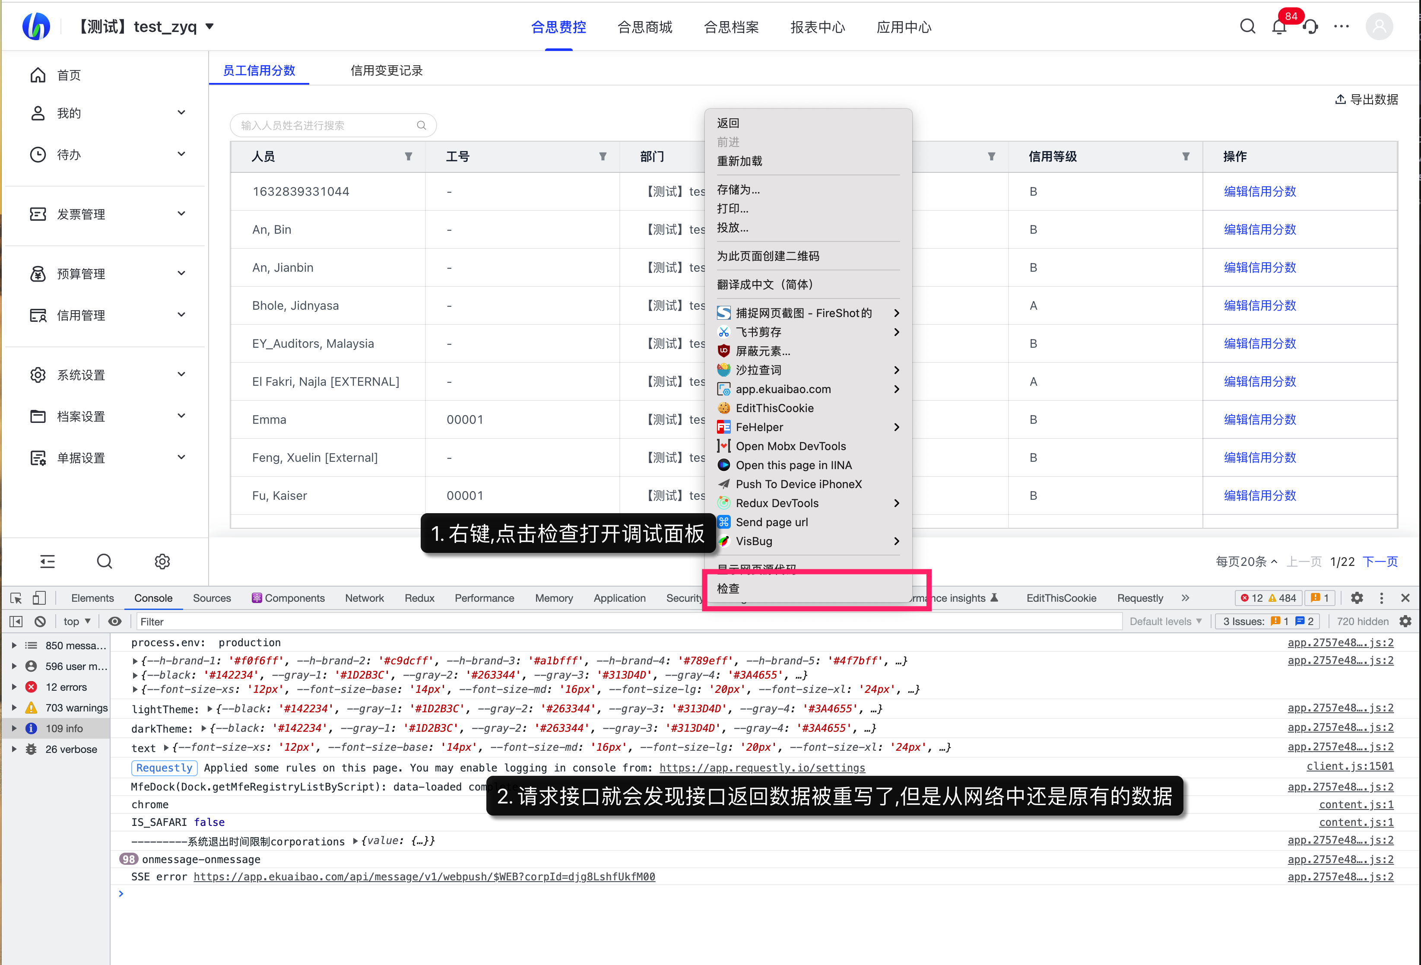Click the filter icon on the 人员 column

pos(409,156)
